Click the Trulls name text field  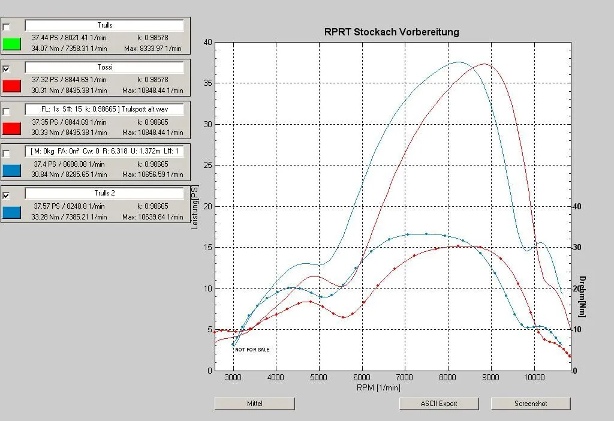click(x=104, y=25)
